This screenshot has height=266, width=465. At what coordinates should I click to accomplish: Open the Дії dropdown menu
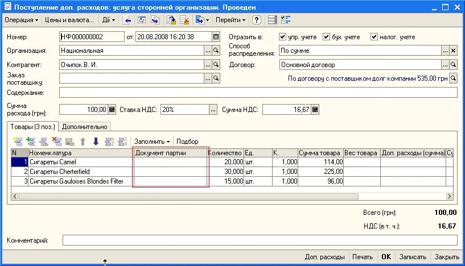pos(109,20)
